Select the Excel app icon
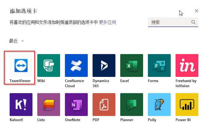 click(132, 65)
